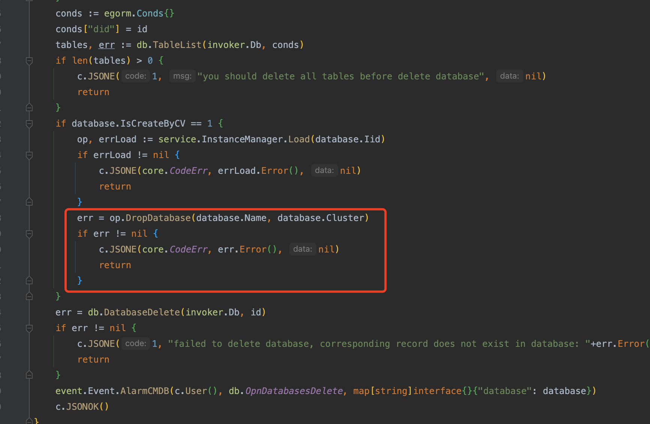Screen dimensions: 650x424
Task: Click the 'DropDatabase' method call
Action: pyautogui.click(x=158, y=218)
